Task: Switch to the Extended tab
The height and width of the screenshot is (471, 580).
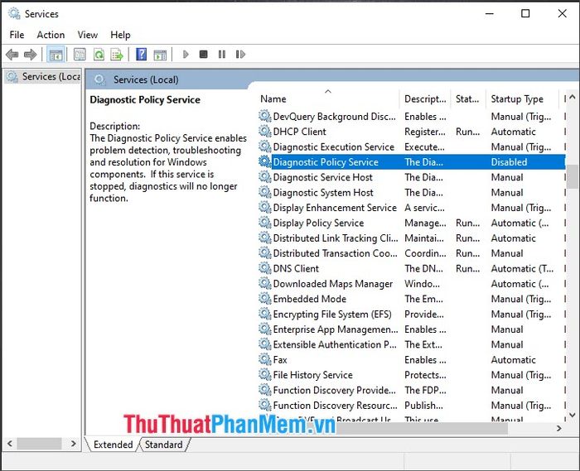Action: point(114,445)
